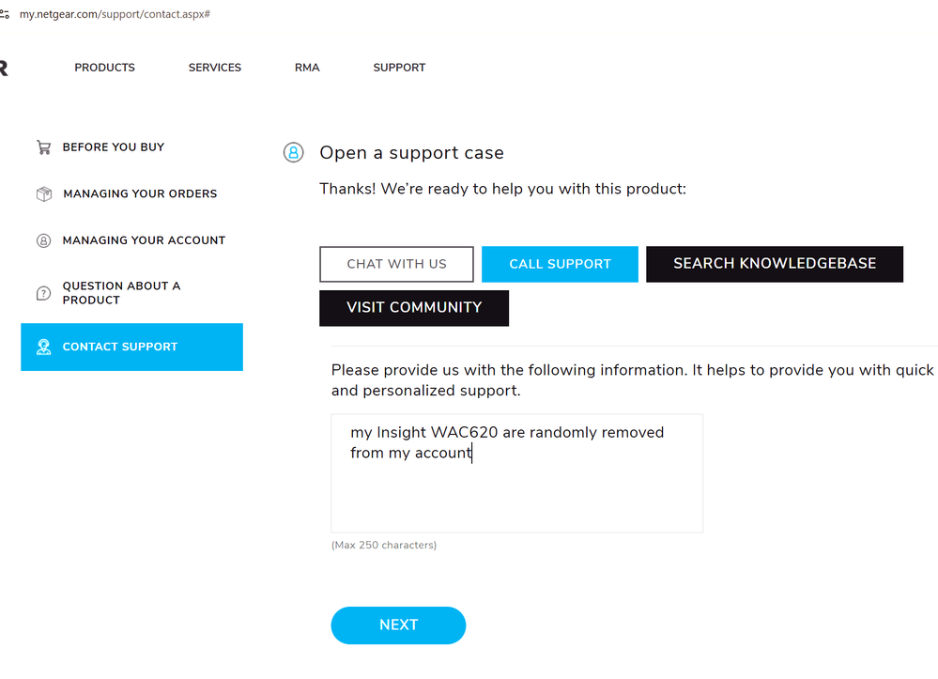Click the question mark icon for product questions
The height and width of the screenshot is (679, 938).
[x=44, y=293]
